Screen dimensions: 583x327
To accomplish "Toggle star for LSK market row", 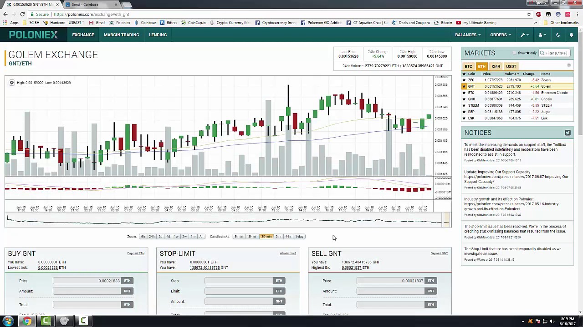I will pyautogui.click(x=464, y=118).
